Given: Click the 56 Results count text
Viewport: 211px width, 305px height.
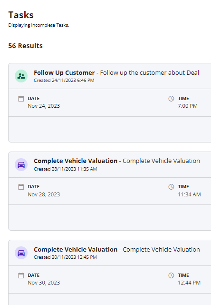Looking at the screenshot, I should (25, 46).
